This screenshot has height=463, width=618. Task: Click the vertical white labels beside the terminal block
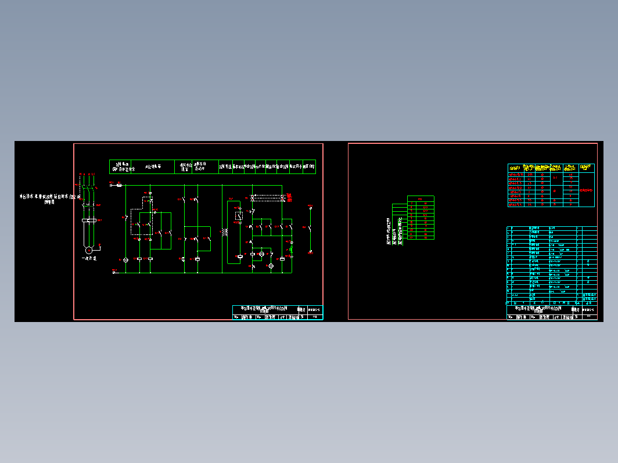point(394,231)
